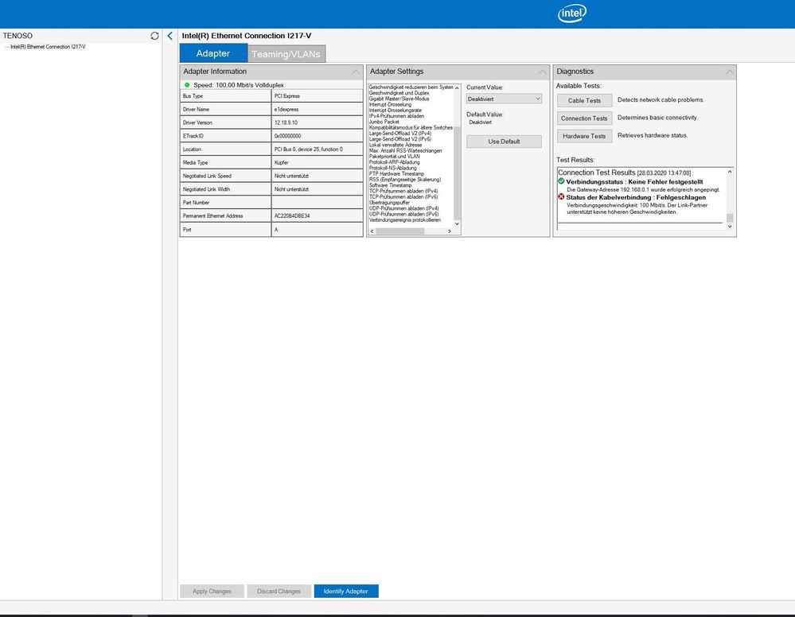Screen dimensions: 795x617
Task: Collapse the Adapter Settings panel
Action: pos(543,72)
